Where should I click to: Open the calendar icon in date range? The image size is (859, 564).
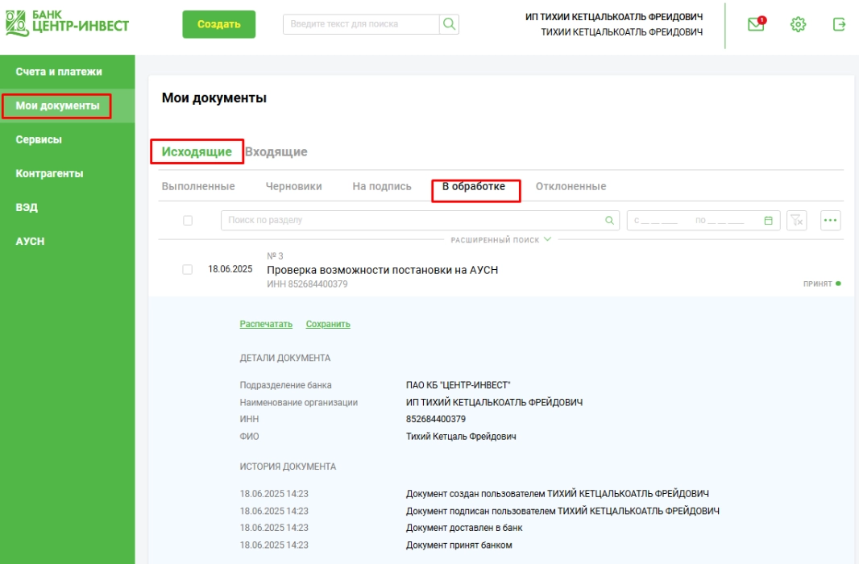(768, 220)
